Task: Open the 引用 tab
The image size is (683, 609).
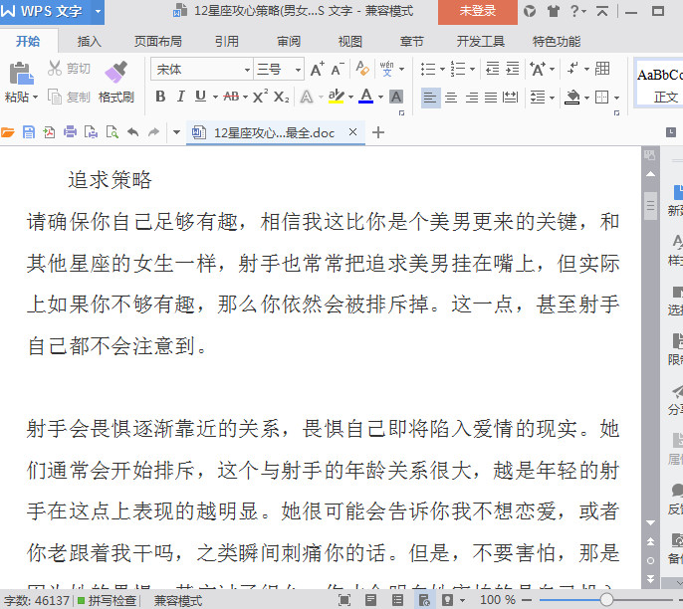Action: coord(227,42)
